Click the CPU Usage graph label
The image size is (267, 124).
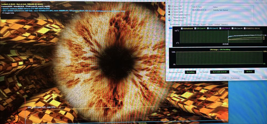(214, 49)
